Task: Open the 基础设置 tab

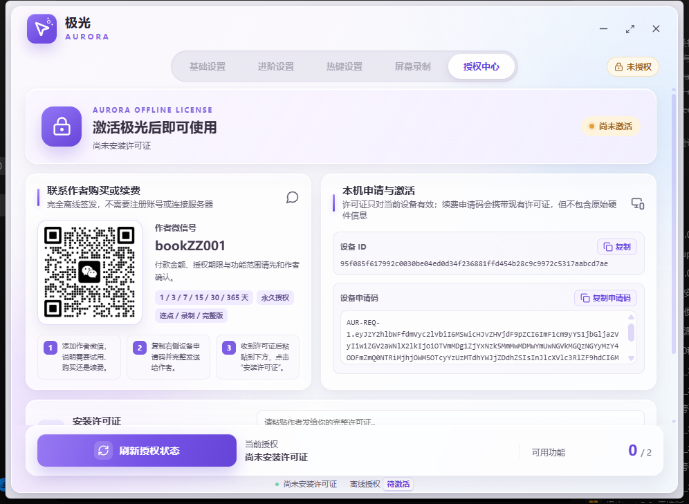Action: (208, 67)
